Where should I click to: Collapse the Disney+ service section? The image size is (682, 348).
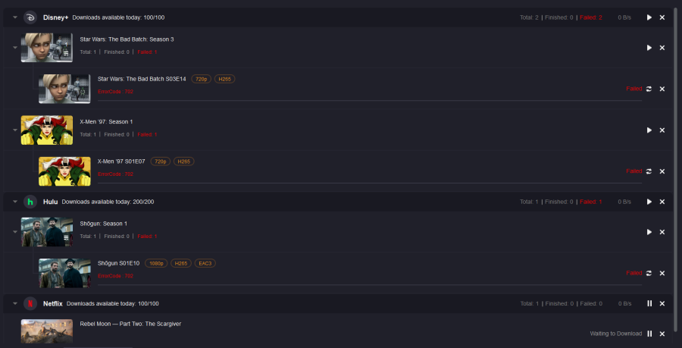click(x=15, y=17)
